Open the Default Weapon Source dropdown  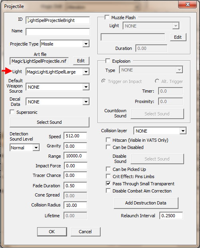(x=86, y=87)
